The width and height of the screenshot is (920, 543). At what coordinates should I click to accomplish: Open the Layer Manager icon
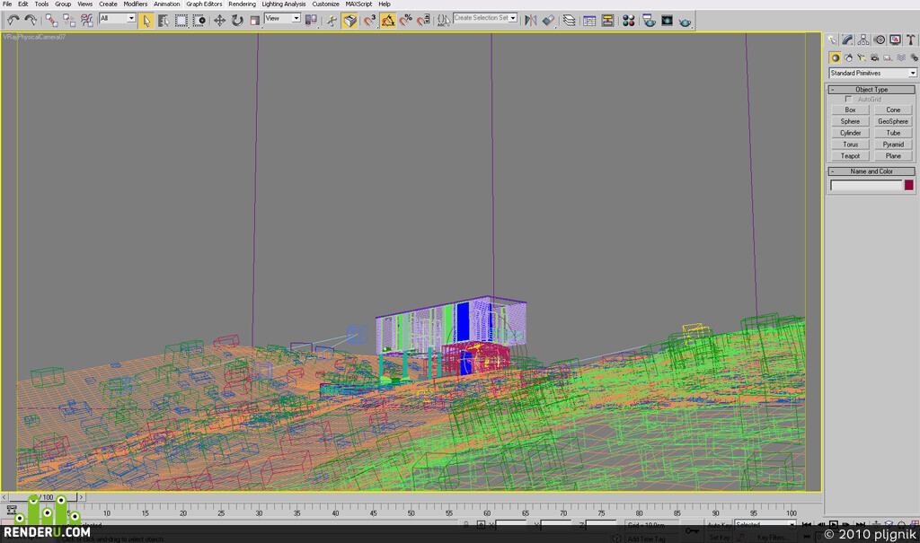coord(569,21)
